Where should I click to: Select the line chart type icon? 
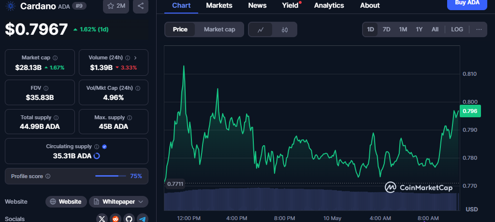[x=261, y=29]
